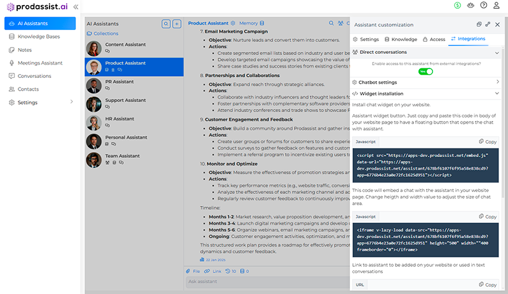Copy the first Javascript embed code
This screenshot has width=508, height=294.
click(x=488, y=142)
